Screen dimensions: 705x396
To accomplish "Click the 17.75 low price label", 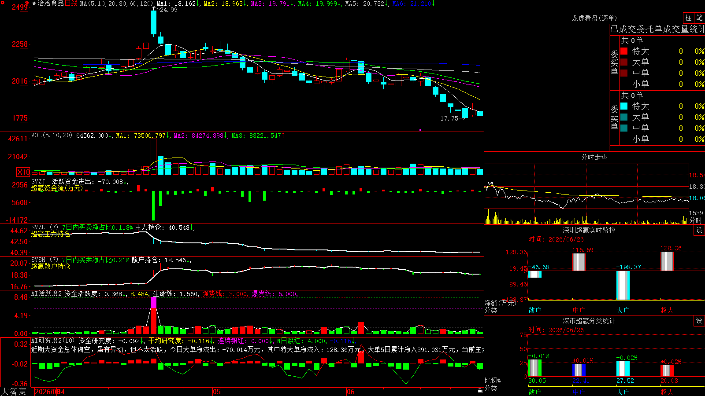I will [449, 118].
